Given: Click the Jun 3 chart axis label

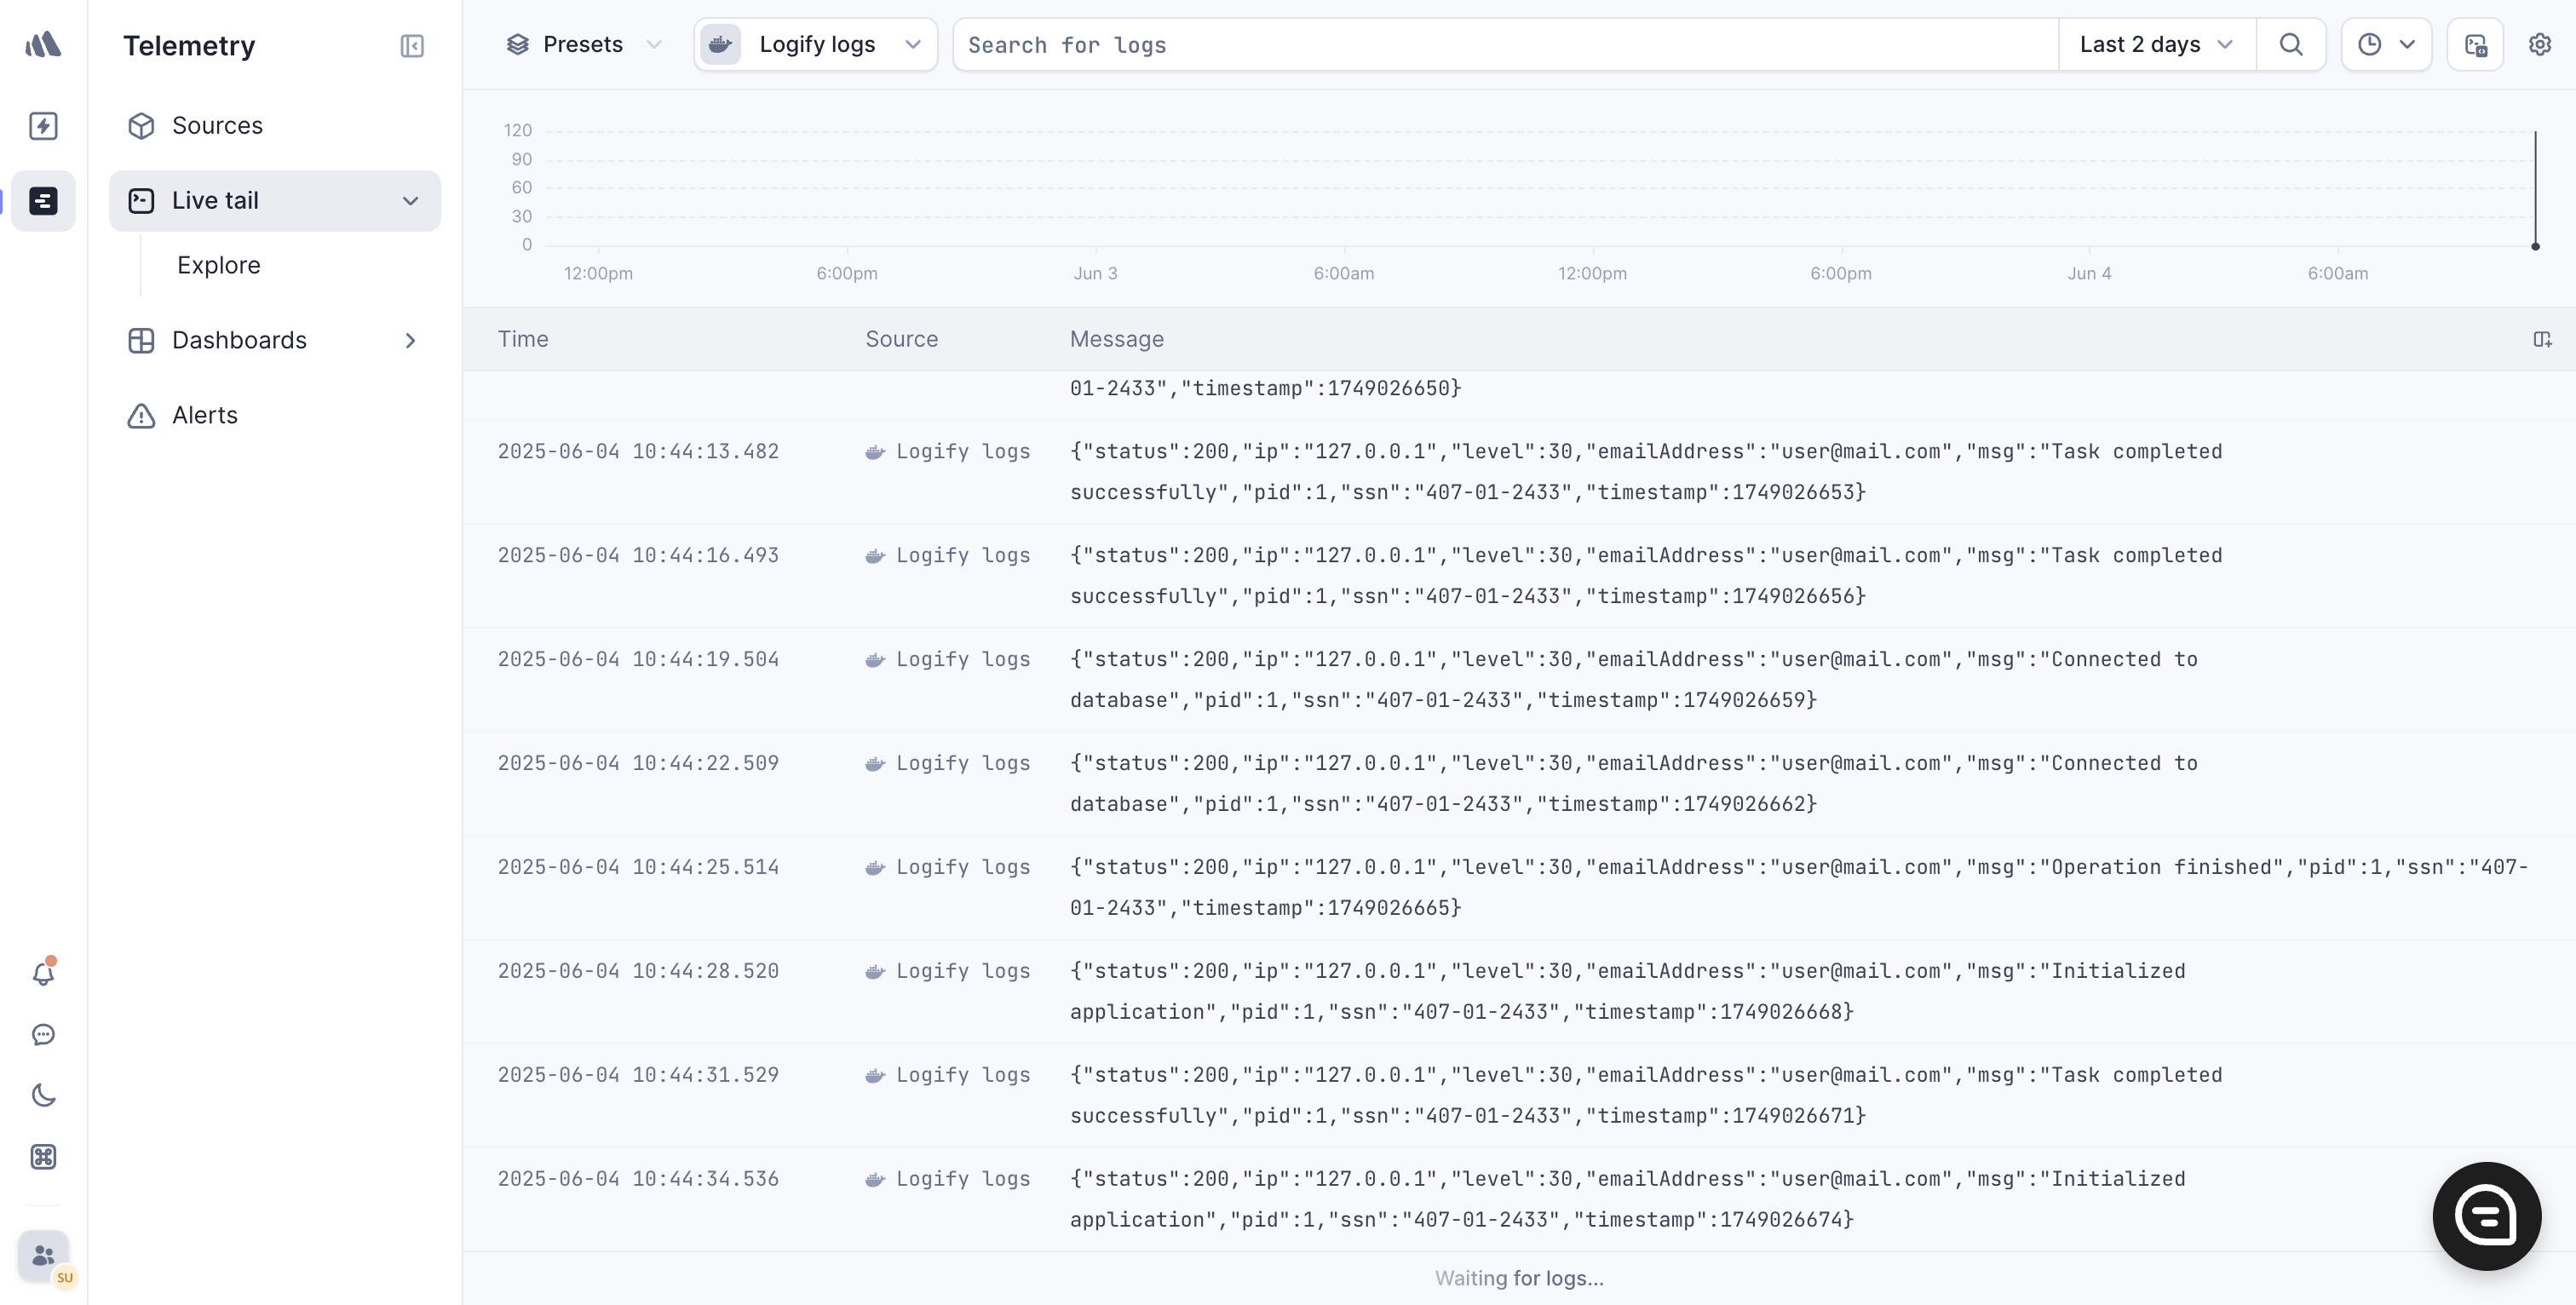Looking at the screenshot, I should (x=1095, y=274).
